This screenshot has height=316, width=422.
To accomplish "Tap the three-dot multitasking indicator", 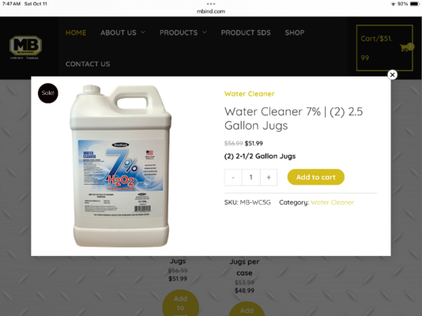I will [211, 4].
